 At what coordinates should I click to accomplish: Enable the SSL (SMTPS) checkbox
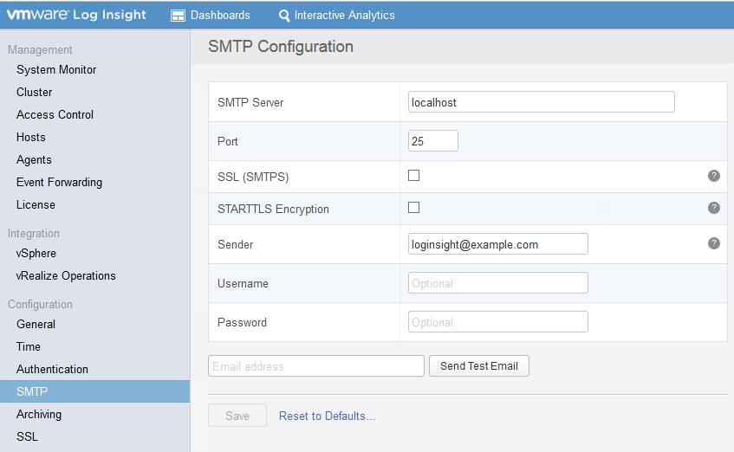click(414, 176)
